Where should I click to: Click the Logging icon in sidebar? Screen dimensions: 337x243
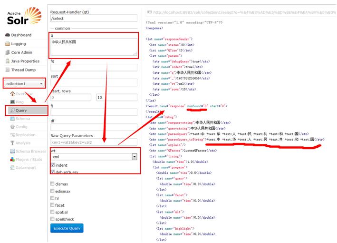click(x=8, y=44)
